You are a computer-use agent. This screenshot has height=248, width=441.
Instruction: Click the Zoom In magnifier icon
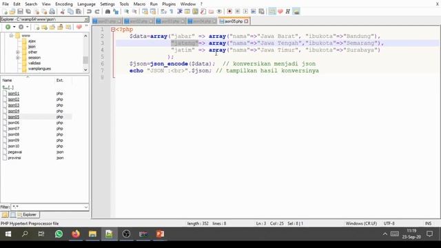coord(126,12)
